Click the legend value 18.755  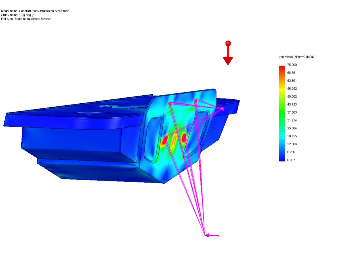click(x=292, y=136)
